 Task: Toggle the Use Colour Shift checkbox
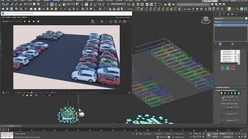222,97
